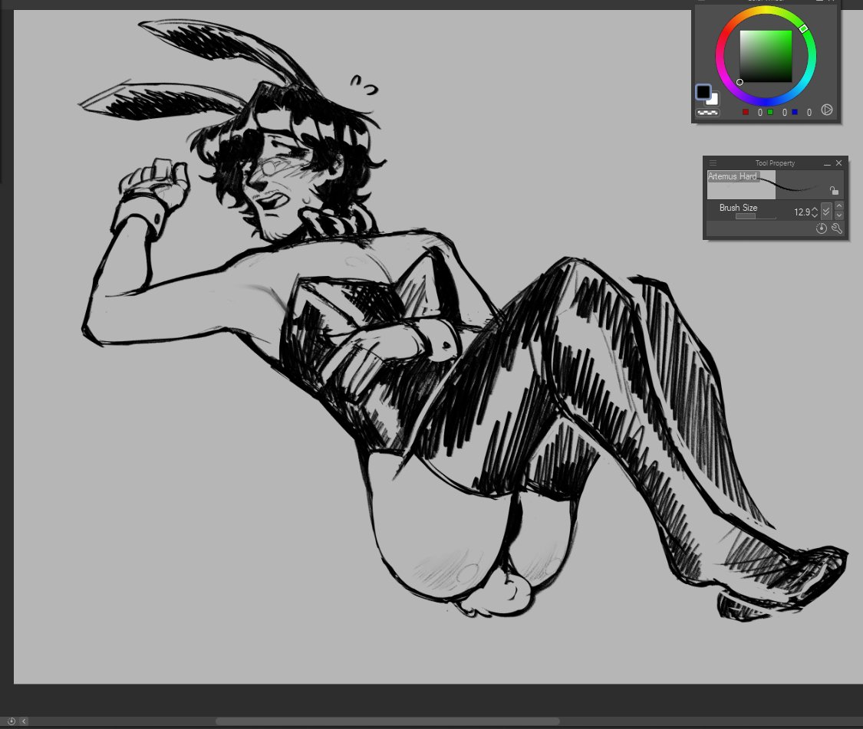Click the Brush Size value 12.9
This screenshot has height=729, width=863.
[802, 212]
